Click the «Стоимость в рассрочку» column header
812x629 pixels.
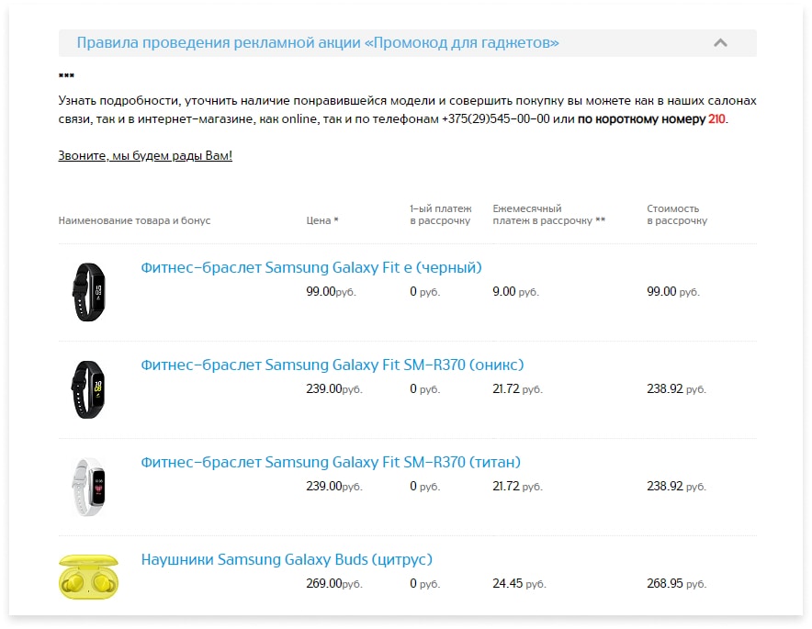677,215
